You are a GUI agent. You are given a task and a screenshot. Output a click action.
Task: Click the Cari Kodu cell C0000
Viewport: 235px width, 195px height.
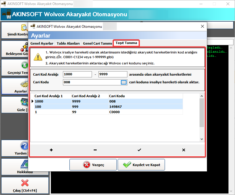pyautogui.click(x=146, y=112)
